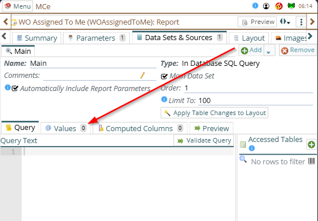The height and width of the screenshot is (221, 318).
Task: Click the Remove button
Action: click(x=298, y=50)
